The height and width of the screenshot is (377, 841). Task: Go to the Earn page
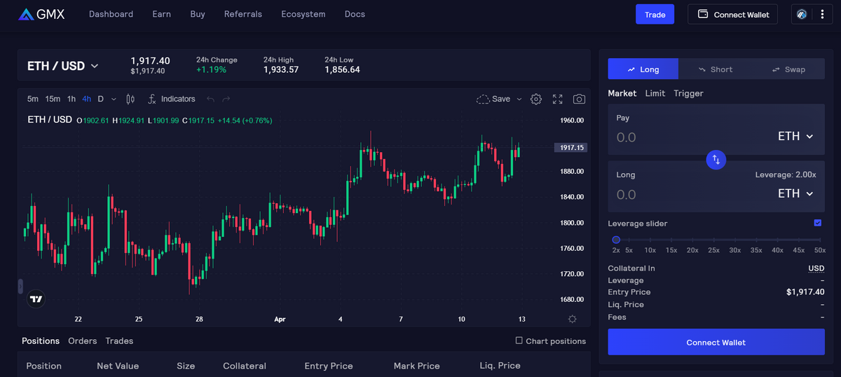(x=161, y=14)
